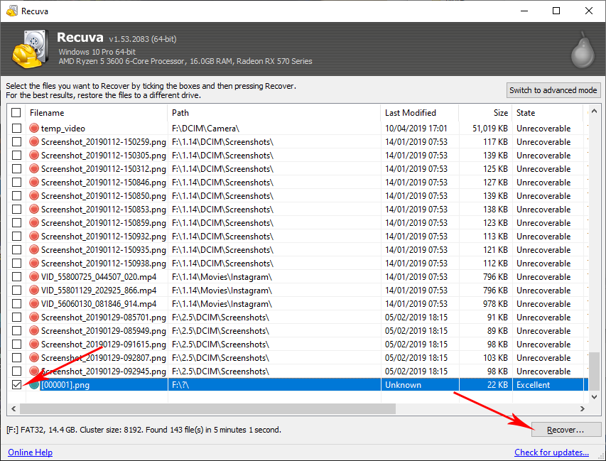This screenshot has height=461, width=606.
Task: Switch to advanced mode
Action: 553,90
